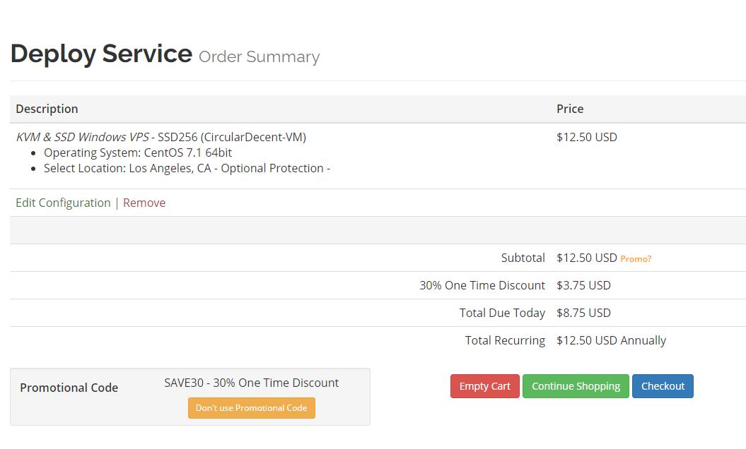Image resolution: width=746 pixels, height=449 pixels.
Task: Click the $12.50 USD Annually recurring total
Action: (x=611, y=340)
